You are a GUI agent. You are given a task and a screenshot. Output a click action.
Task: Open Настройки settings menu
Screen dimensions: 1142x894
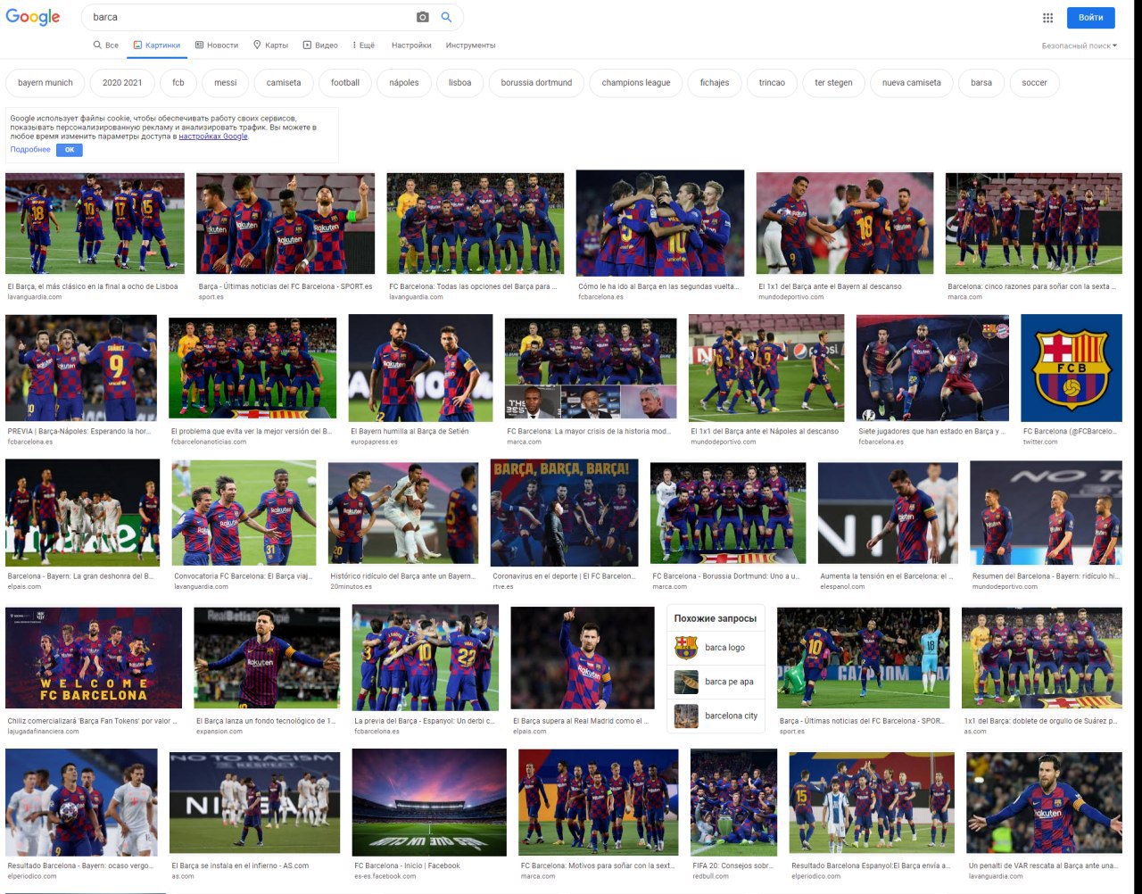[411, 45]
